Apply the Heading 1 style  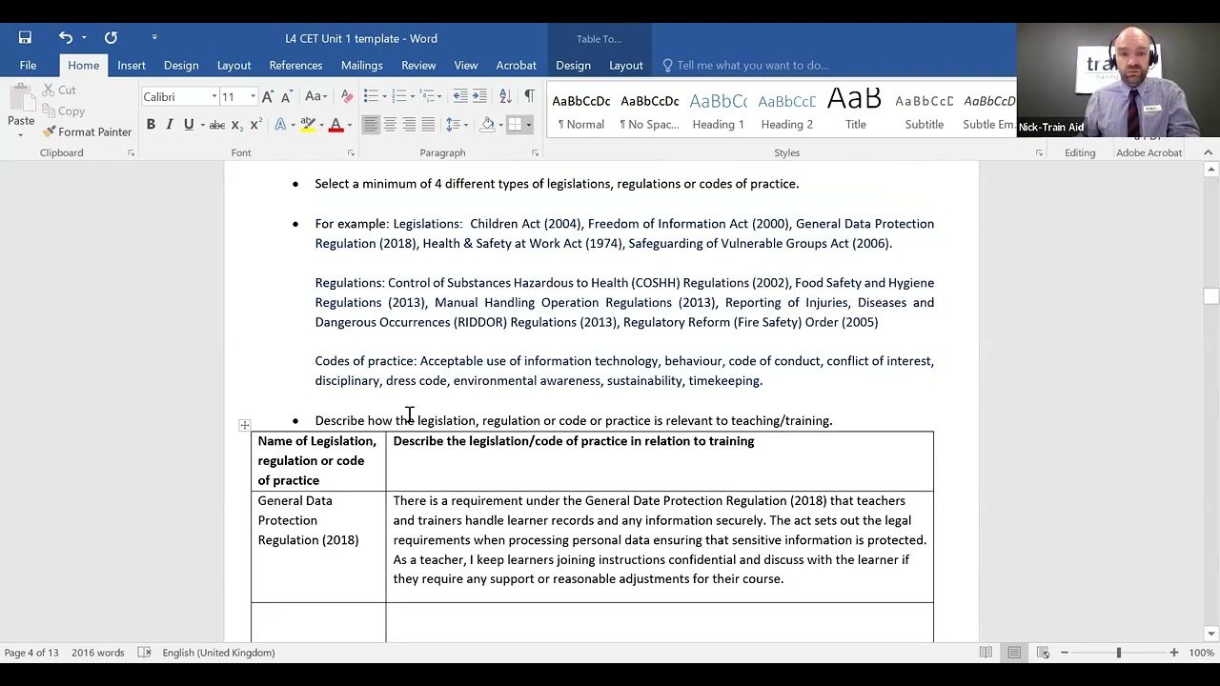[718, 110]
